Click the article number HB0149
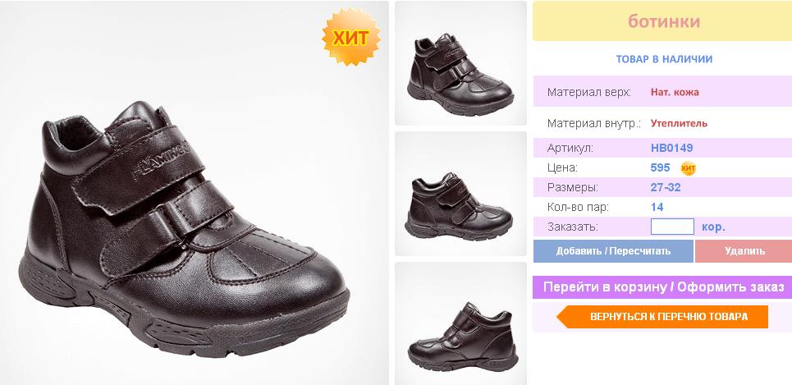Image resolution: width=792 pixels, height=385 pixels. point(672,148)
